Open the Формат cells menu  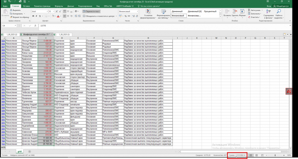[x=243, y=14]
